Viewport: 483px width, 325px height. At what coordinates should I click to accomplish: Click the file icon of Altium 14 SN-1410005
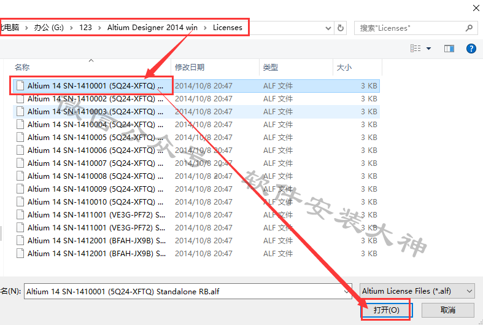20,137
